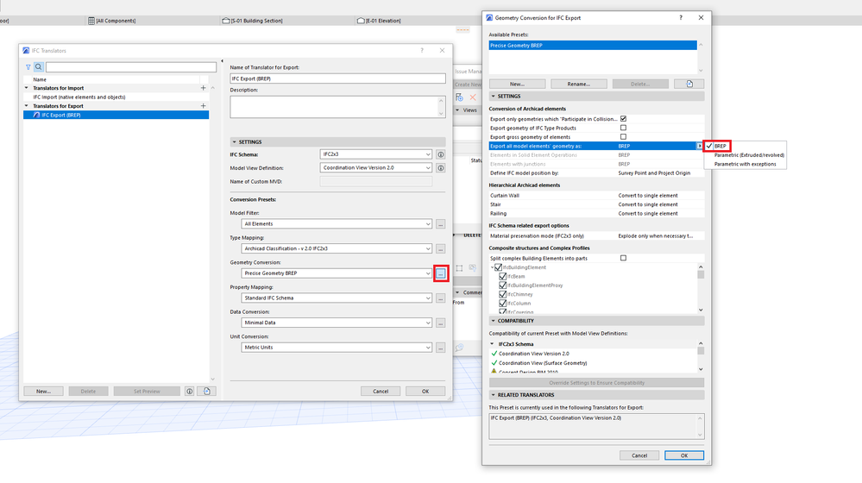Toggle IfcColumn checkbox
862x483 pixels.
click(x=502, y=304)
